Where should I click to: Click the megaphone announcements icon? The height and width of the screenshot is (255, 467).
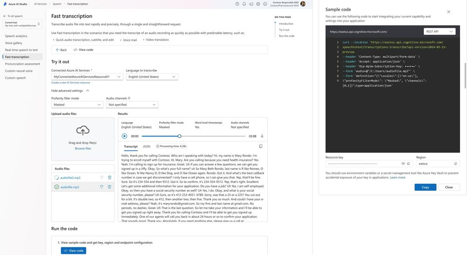coord(251,4)
